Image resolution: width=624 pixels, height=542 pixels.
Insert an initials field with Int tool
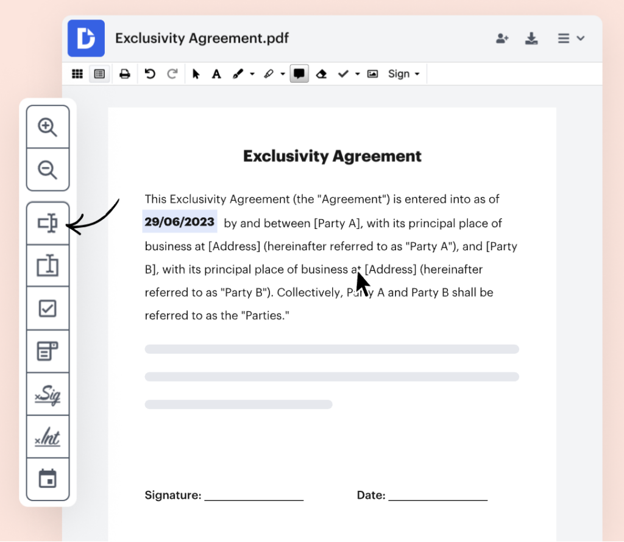48,437
